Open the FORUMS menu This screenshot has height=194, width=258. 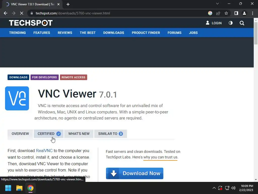174,33
